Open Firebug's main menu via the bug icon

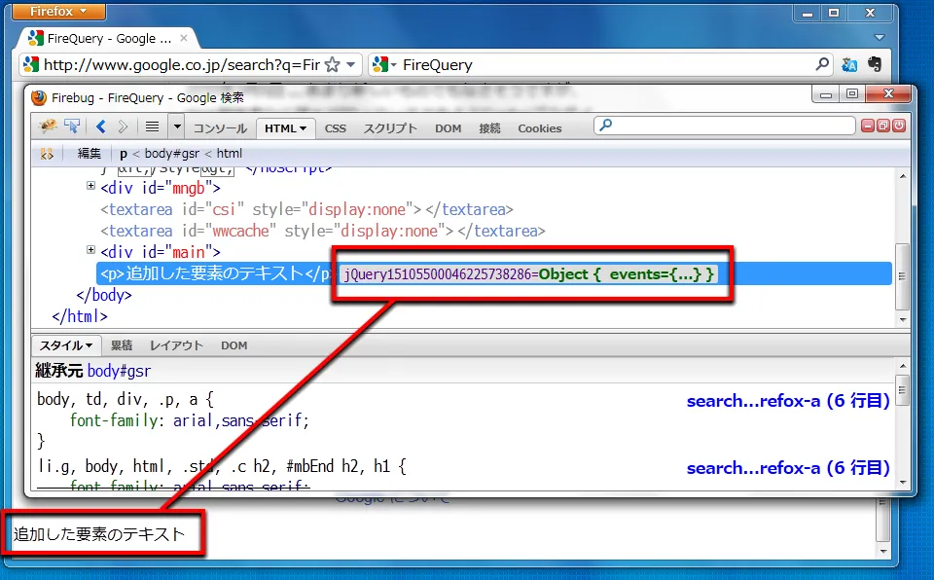coord(46,127)
